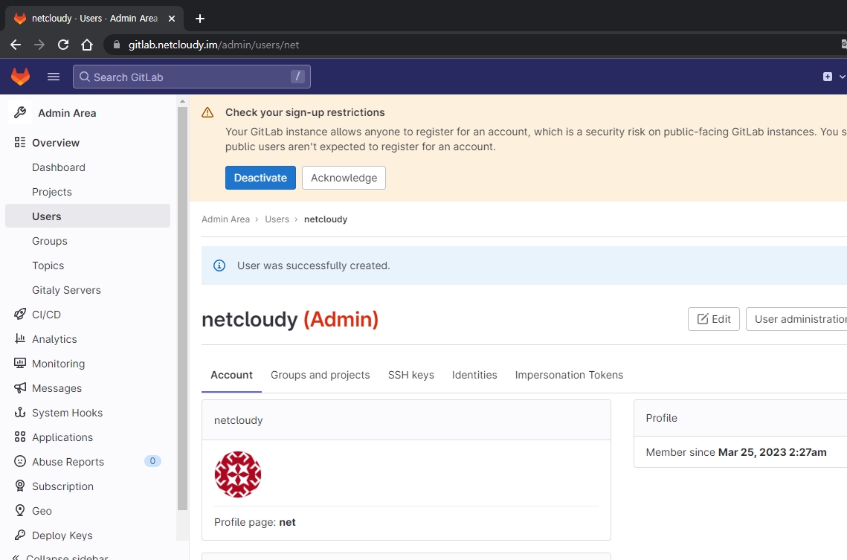Click the Deploy Keys key icon

20,535
